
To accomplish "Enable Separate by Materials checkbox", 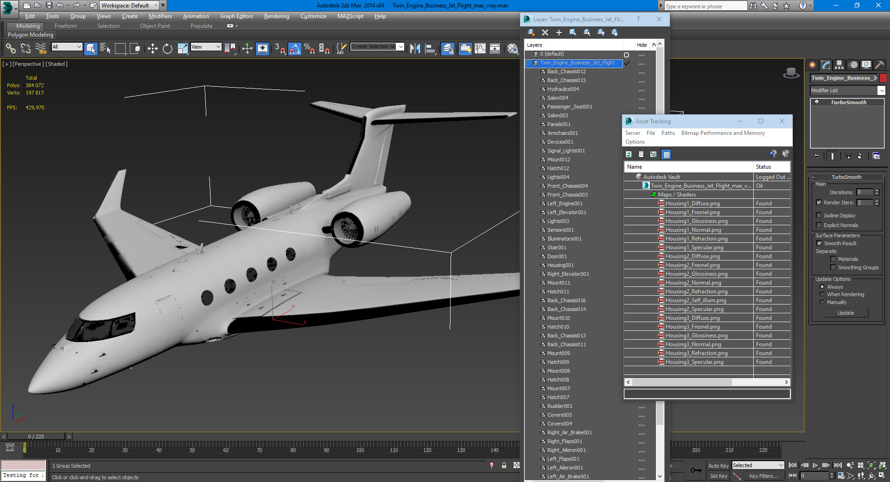I will [833, 259].
